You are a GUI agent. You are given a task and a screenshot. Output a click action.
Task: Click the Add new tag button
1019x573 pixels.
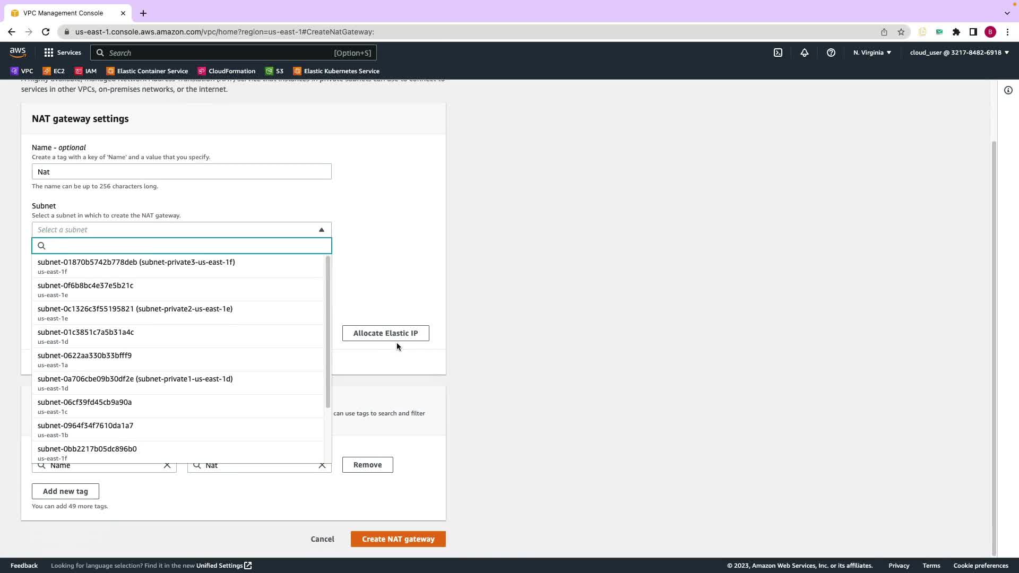pyautogui.click(x=65, y=491)
